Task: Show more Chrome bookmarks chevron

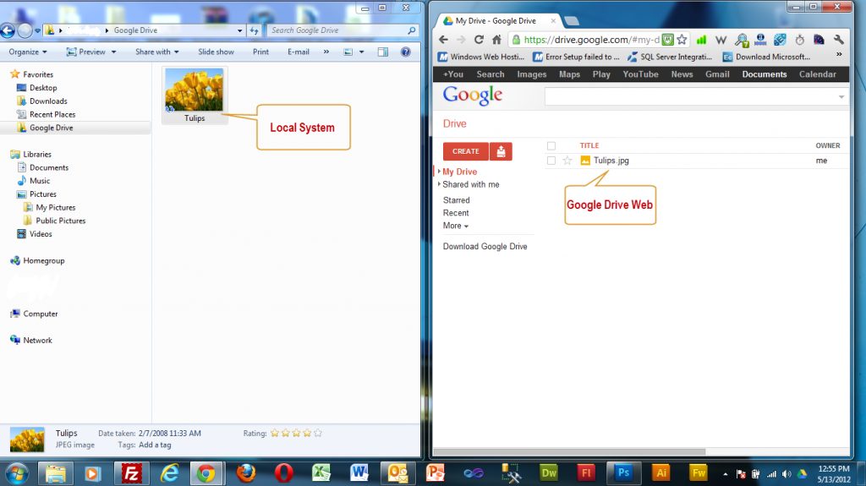Action: [x=839, y=55]
